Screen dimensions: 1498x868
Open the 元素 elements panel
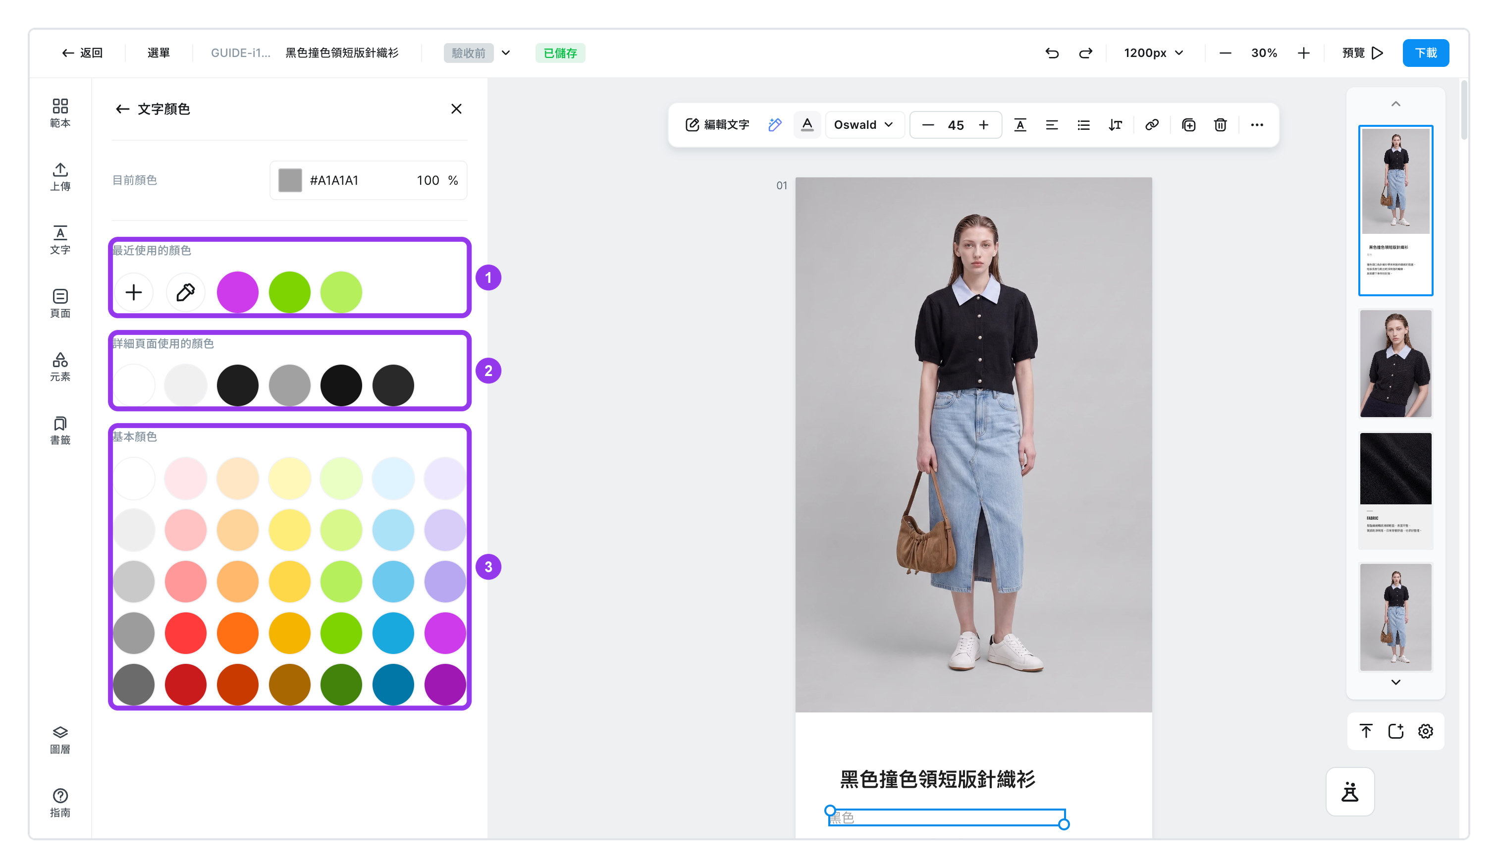pyautogui.click(x=60, y=367)
